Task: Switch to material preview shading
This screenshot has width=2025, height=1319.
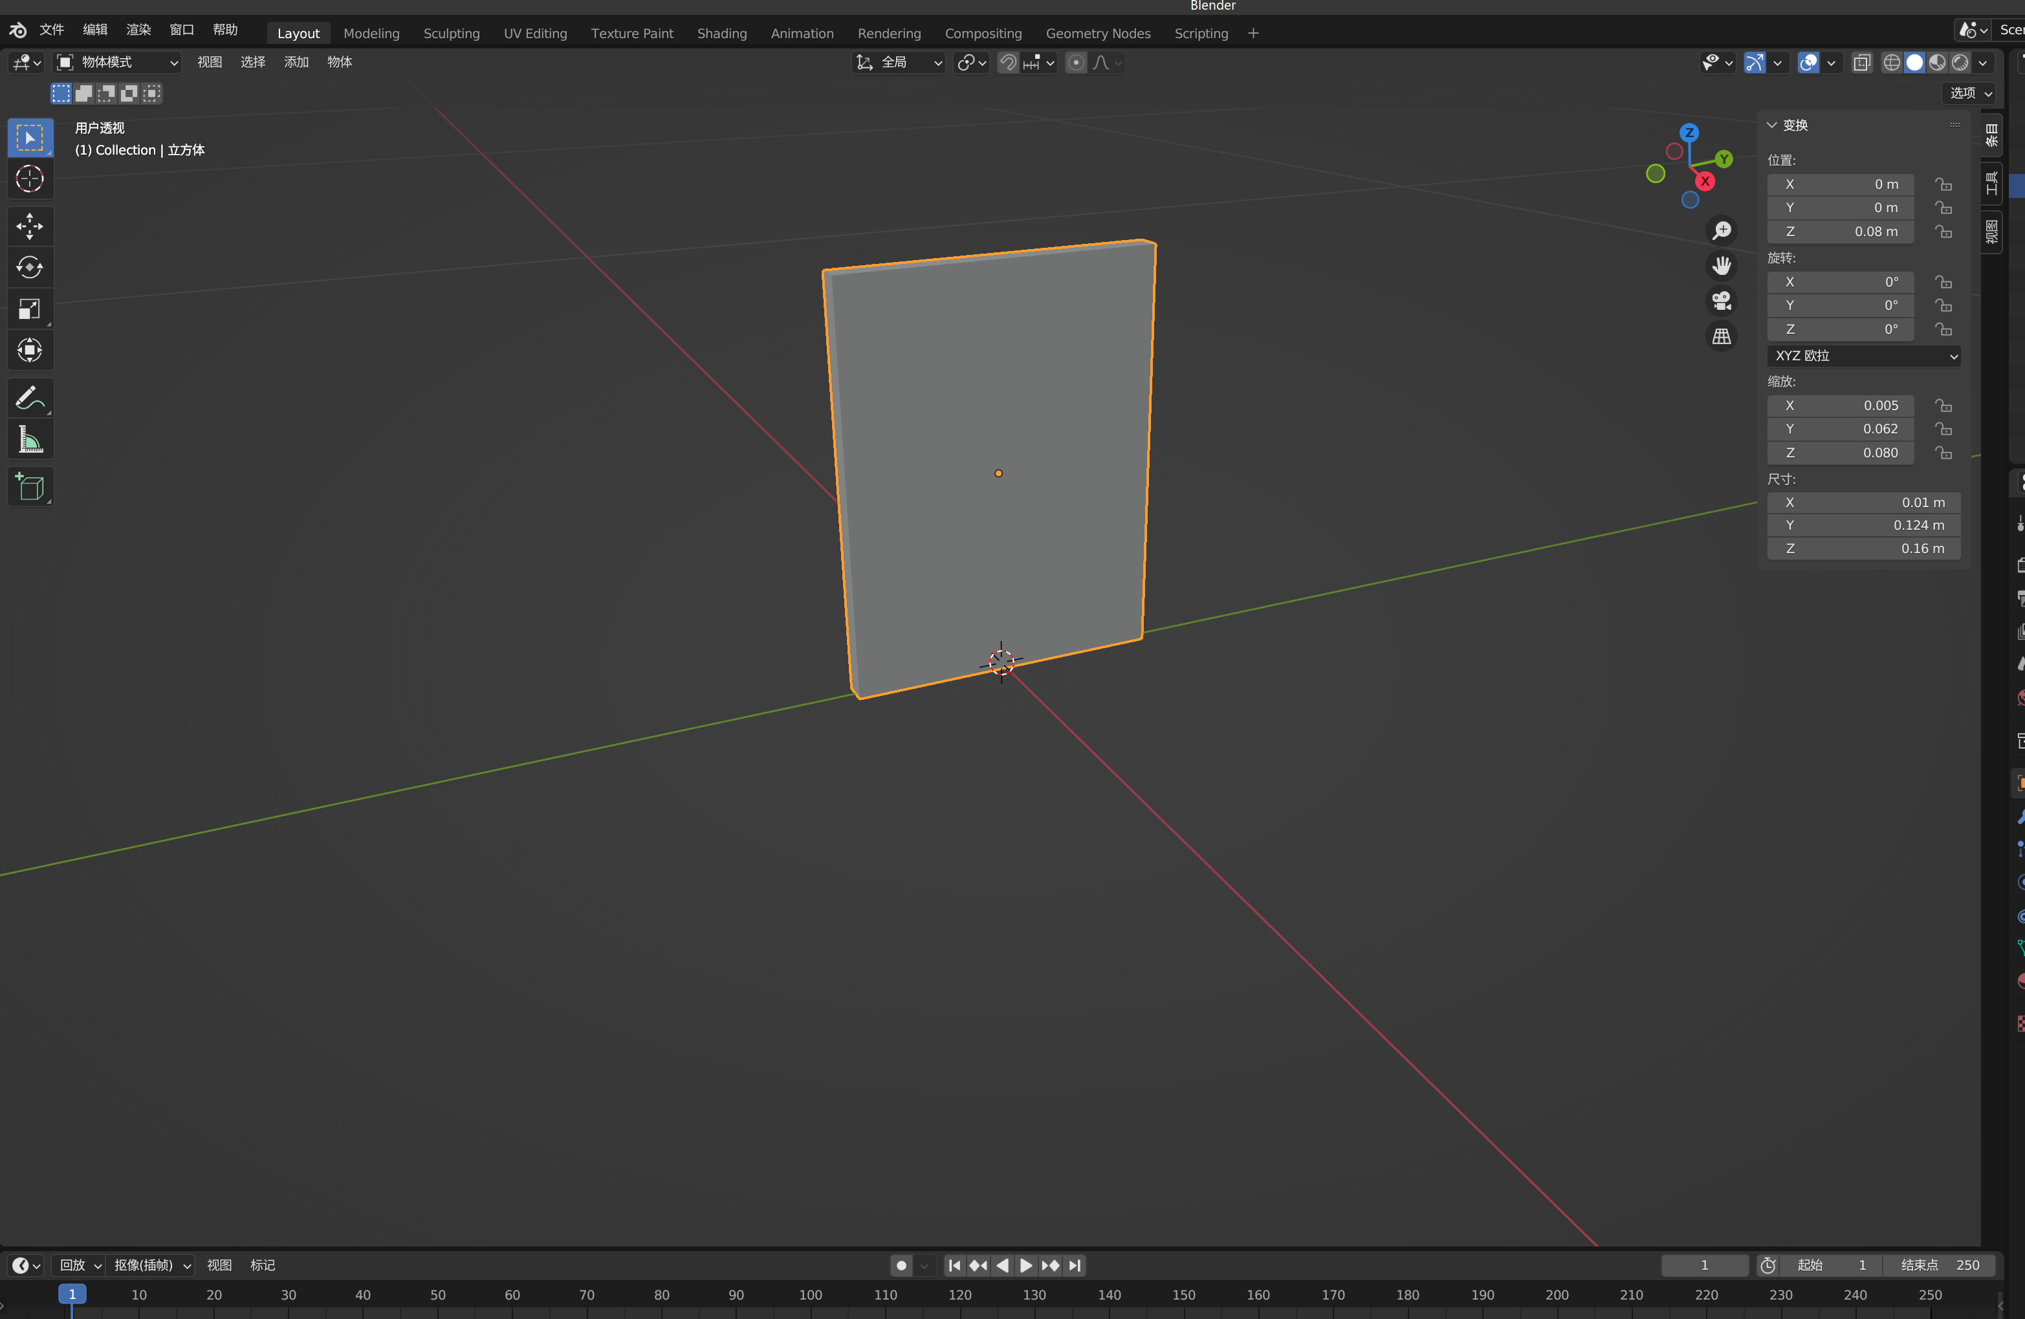Action: point(1938,62)
